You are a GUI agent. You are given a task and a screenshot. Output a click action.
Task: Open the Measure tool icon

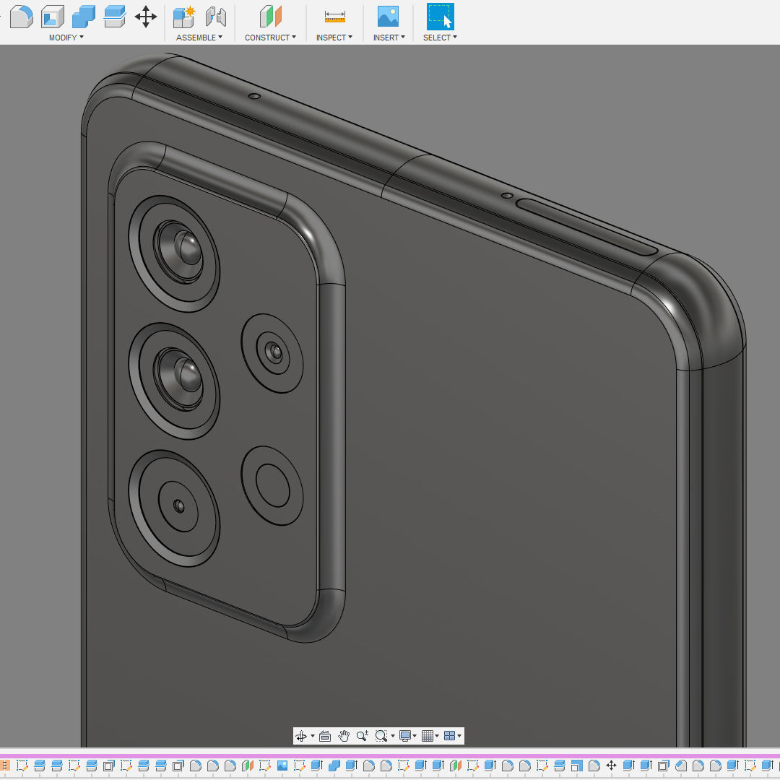pyautogui.click(x=335, y=17)
